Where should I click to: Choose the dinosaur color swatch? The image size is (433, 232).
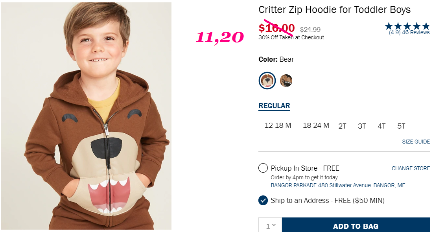pyautogui.click(x=286, y=81)
